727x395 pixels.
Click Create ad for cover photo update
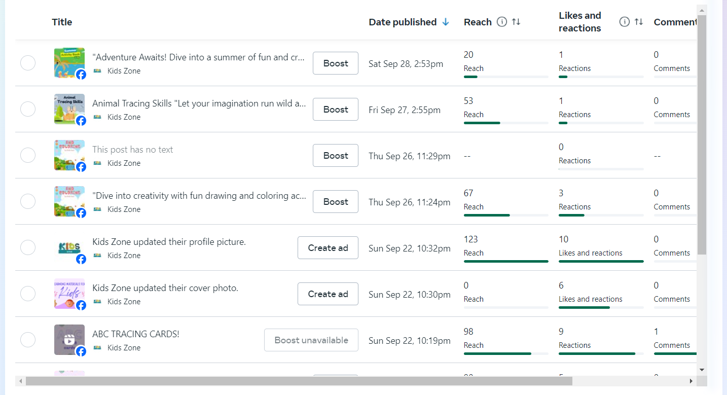pos(328,294)
